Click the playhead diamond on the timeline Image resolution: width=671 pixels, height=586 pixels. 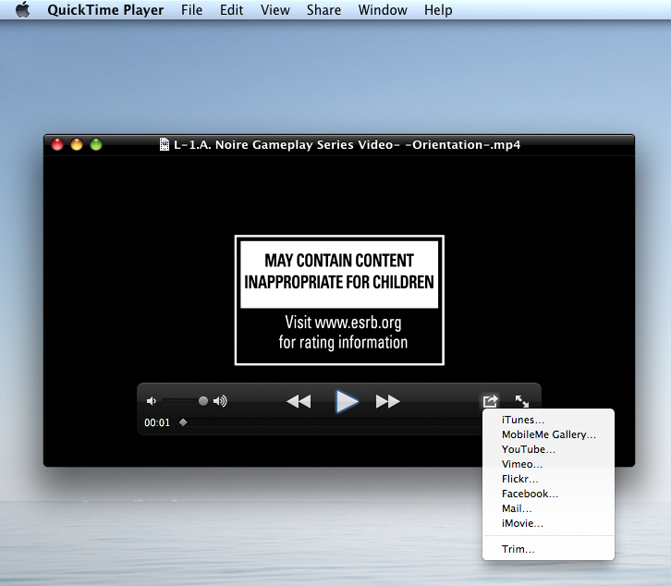(183, 422)
